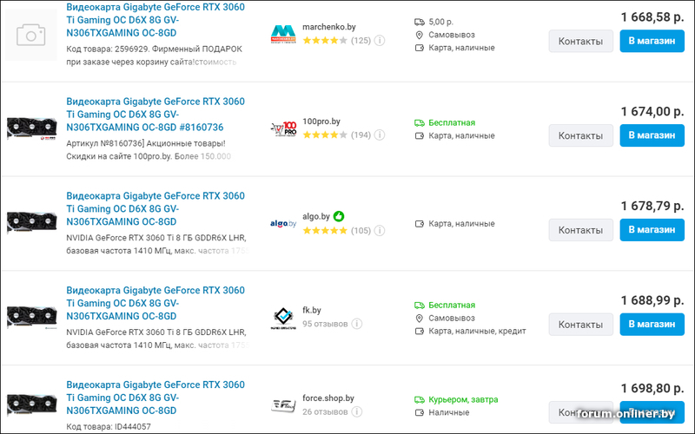Image resolution: width=695 pixels, height=434 pixels.
Task: Click the placeholder camera thumbnail of first offer
Action: [31, 35]
